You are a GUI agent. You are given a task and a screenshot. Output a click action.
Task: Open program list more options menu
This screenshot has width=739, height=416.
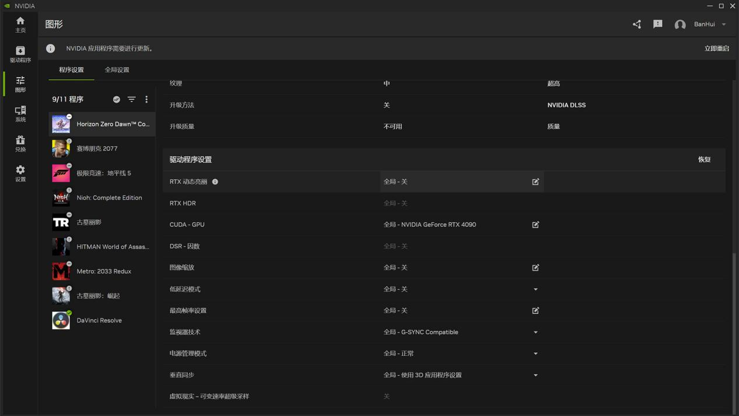pyautogui.click(x=146, y=100)
